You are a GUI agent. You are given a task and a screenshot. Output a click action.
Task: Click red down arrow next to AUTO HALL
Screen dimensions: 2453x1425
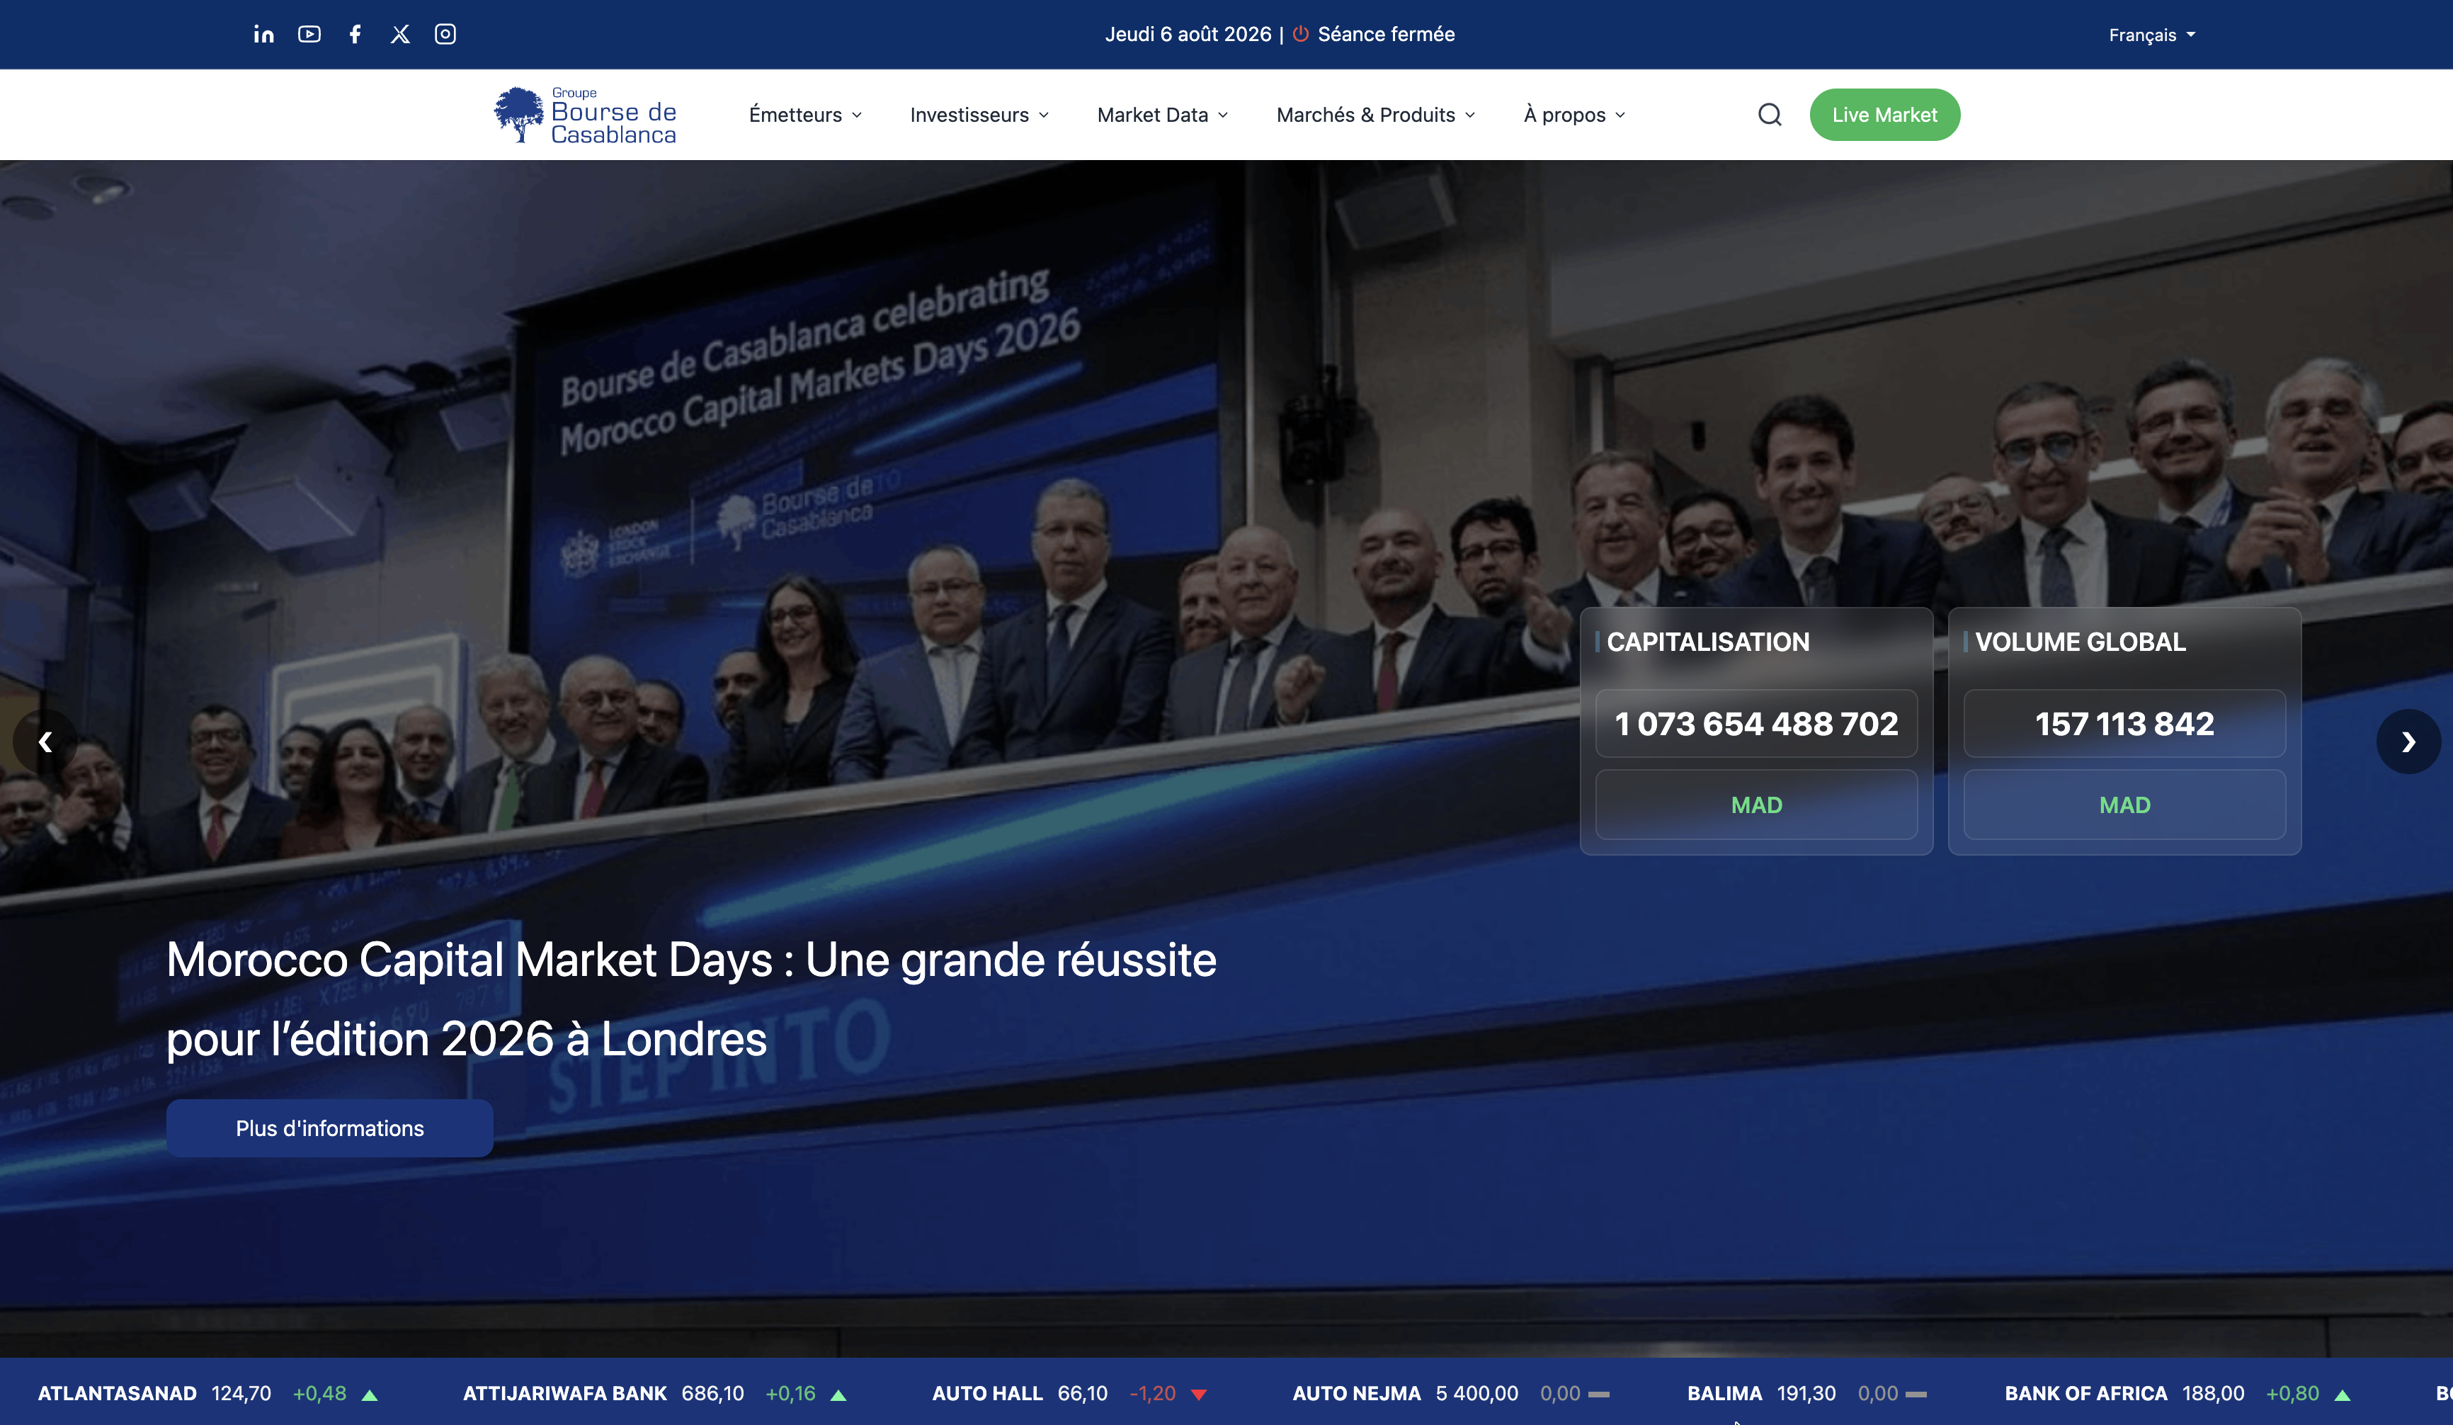coord(1200,1395)
